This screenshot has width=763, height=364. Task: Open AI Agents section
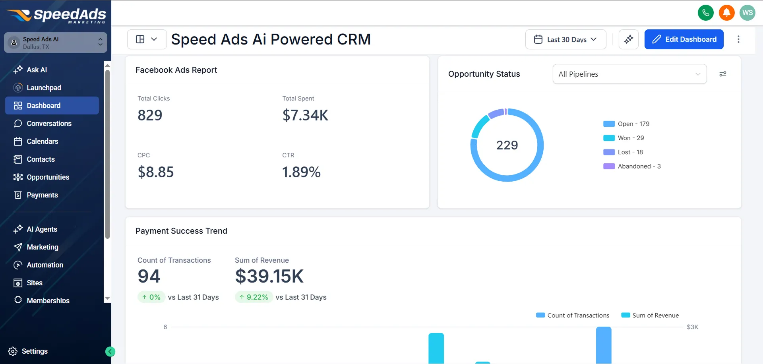tap(52, 229)
